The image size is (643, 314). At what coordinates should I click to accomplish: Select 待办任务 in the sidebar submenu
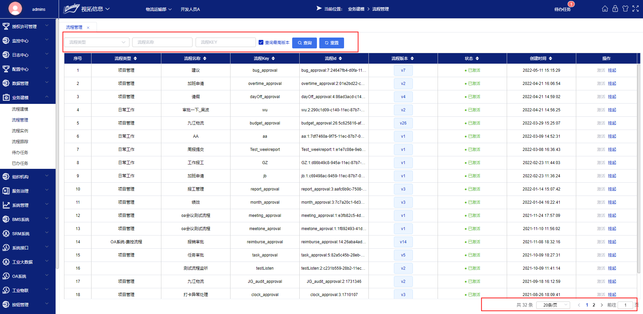(x=20, y=152)
